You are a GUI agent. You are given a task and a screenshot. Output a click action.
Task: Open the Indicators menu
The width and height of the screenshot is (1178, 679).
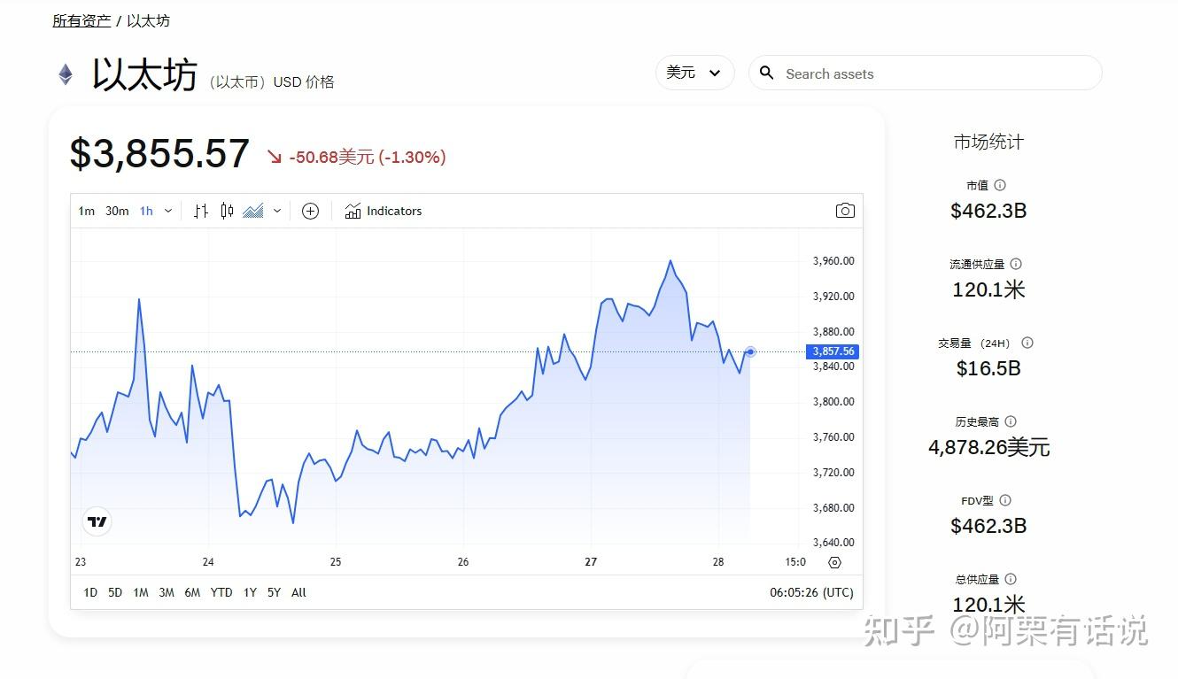(x=384, y=211)
